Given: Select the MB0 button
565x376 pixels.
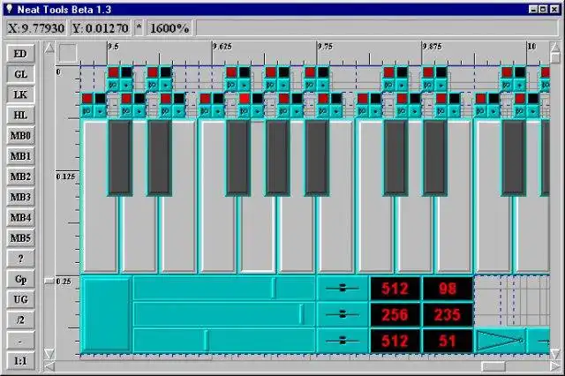Looking at the screenshot, I should click(x=20, y=136).
